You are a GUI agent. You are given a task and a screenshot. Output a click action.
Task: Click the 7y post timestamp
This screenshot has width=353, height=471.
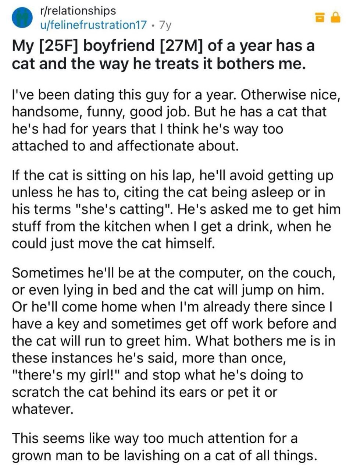tap(164, 25)
